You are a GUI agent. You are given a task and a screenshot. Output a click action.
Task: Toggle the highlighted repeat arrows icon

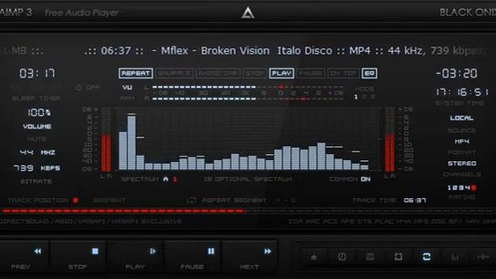426,257
